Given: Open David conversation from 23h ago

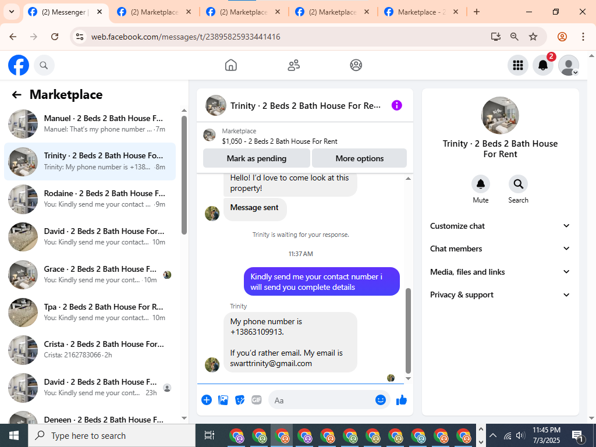Looking at the screenshot, I should click(x=90, y=387).
